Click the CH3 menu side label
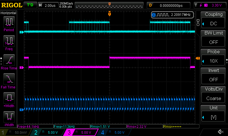Screen dimensions: 228x136 tap(198, 22)
